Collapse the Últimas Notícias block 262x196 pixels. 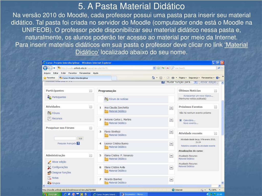216,91
